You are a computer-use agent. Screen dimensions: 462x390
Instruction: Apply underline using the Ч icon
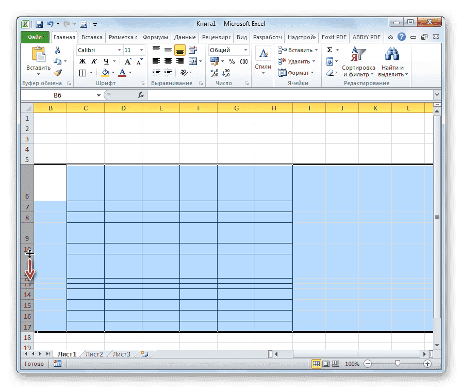[x=105, y=61]
